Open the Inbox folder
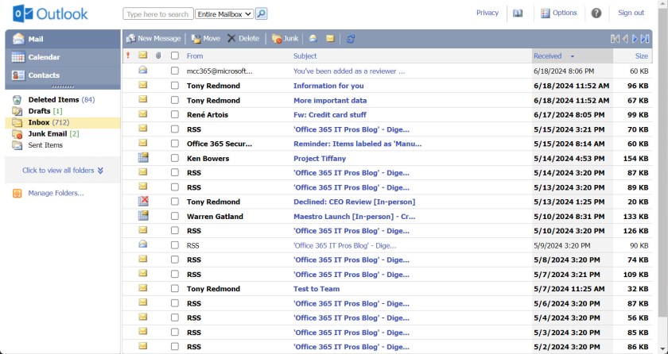Viewport: 668px width, 354px height. point(39,122)
